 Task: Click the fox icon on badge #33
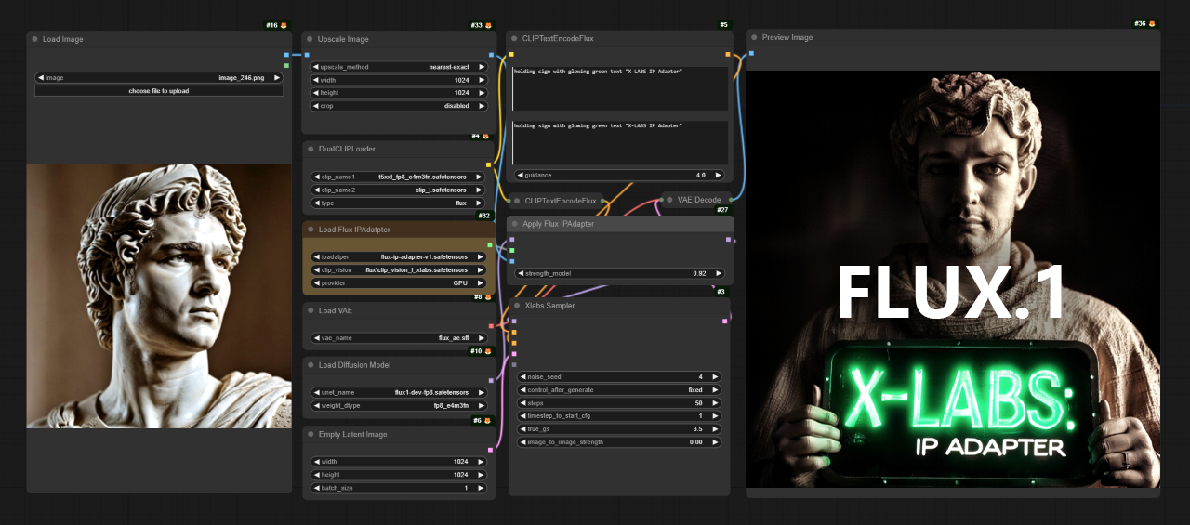(490, 25)
